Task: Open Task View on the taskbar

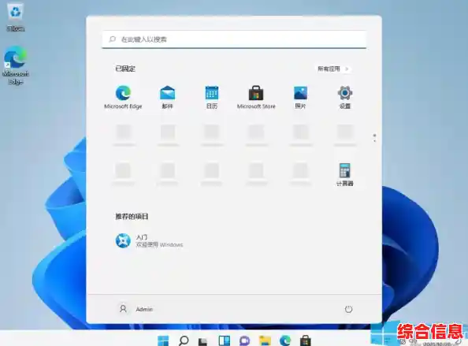Action: [203, 341]
